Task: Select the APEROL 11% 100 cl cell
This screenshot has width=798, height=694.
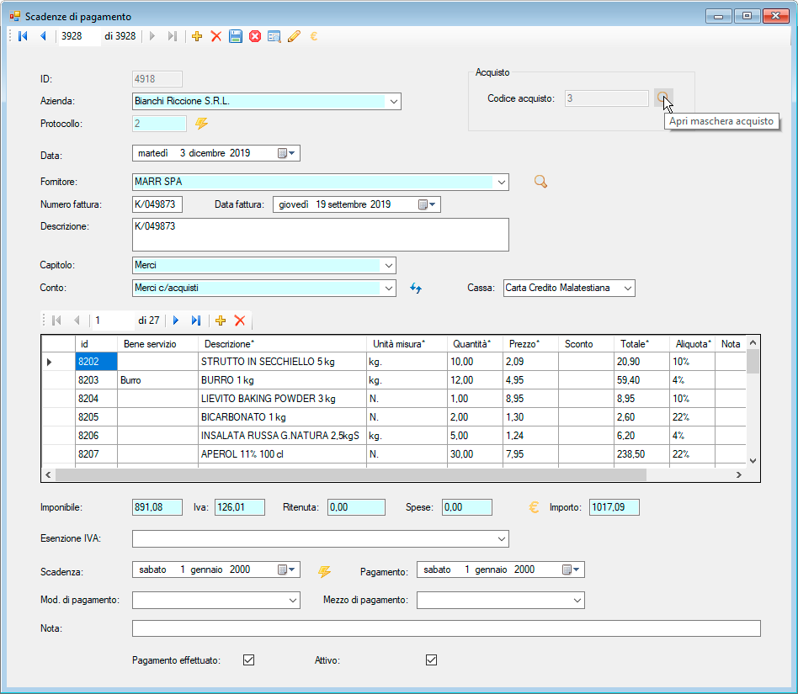Action: click(283, 454)
